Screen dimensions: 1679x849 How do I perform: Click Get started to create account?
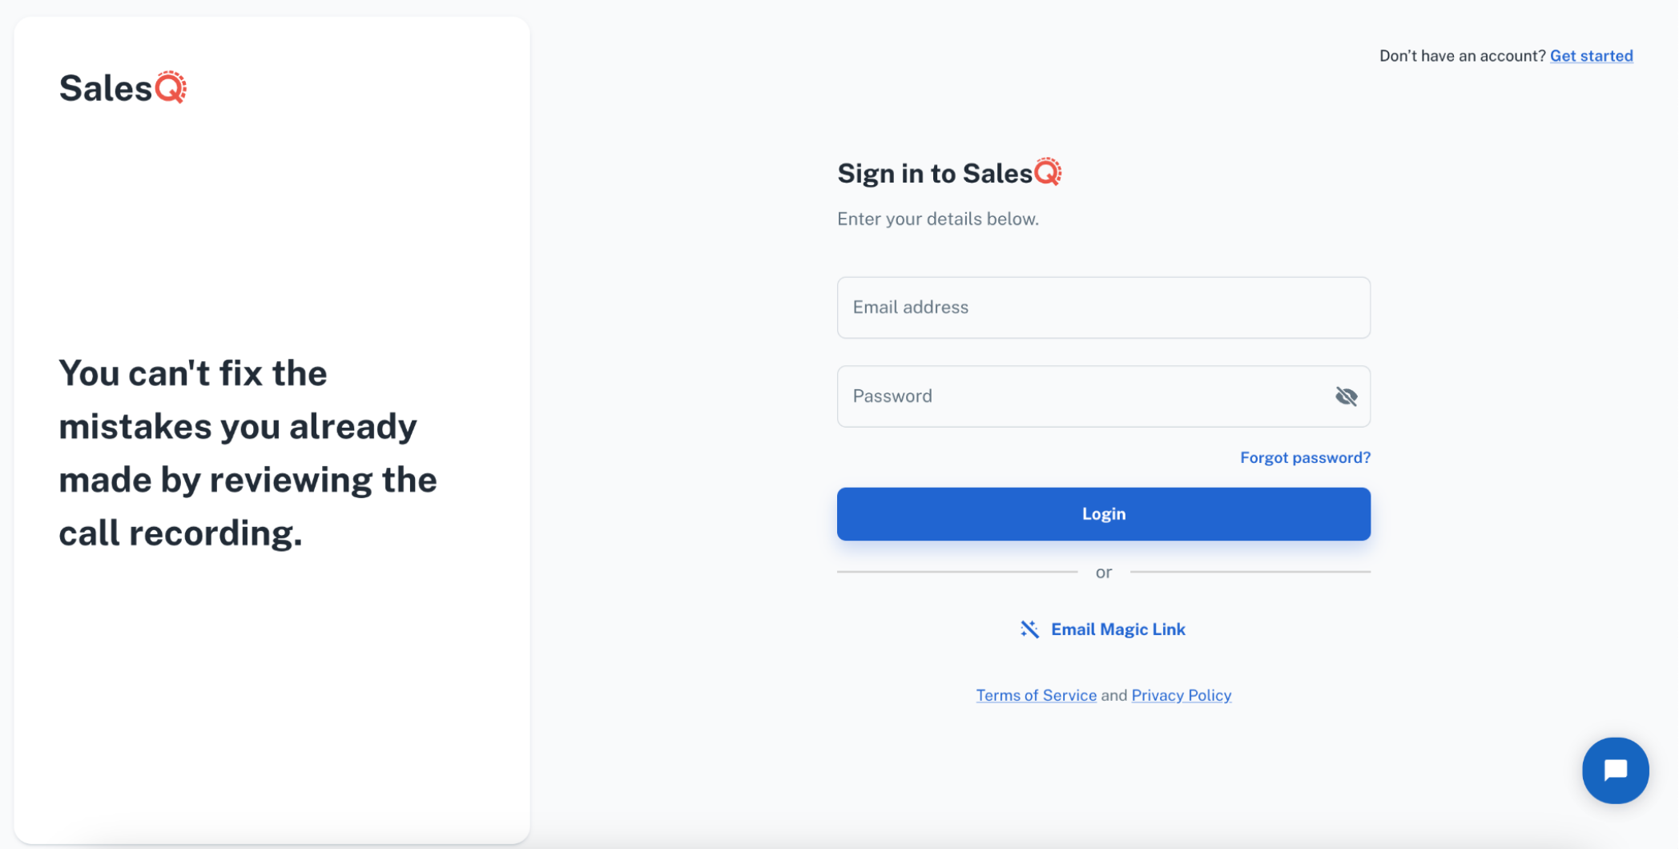[x=1591, y=56]
